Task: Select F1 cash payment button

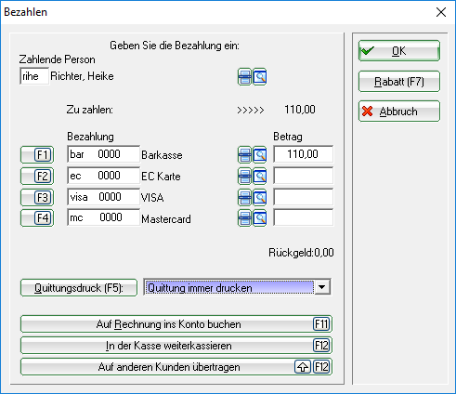Action: tap(37, 154)
